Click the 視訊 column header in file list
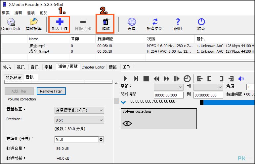 click(170, 39)
